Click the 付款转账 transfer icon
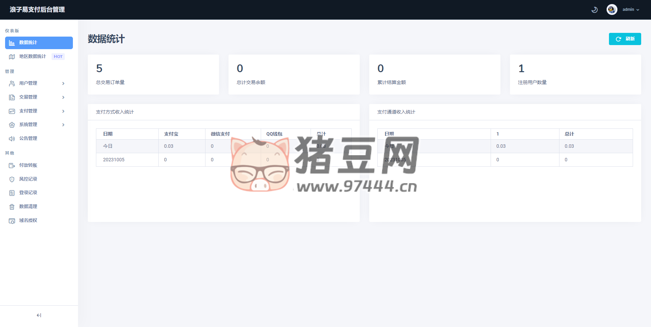Viewport: 651px width, 327px height. click(12, 165)
